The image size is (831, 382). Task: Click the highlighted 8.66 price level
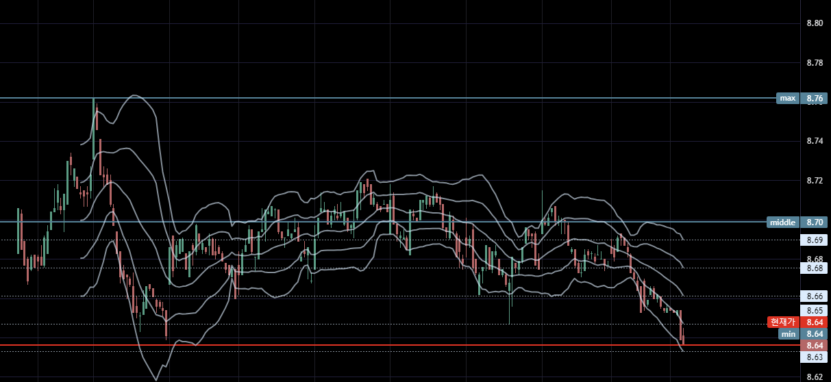(815, 296)
